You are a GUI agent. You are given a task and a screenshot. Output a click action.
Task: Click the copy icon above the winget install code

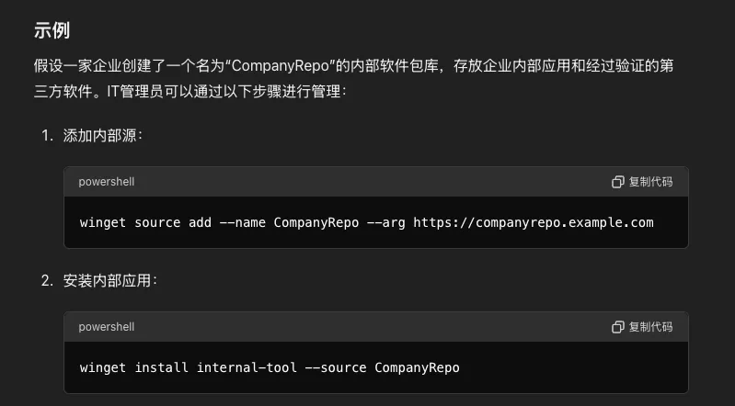[x=618, y=327]
